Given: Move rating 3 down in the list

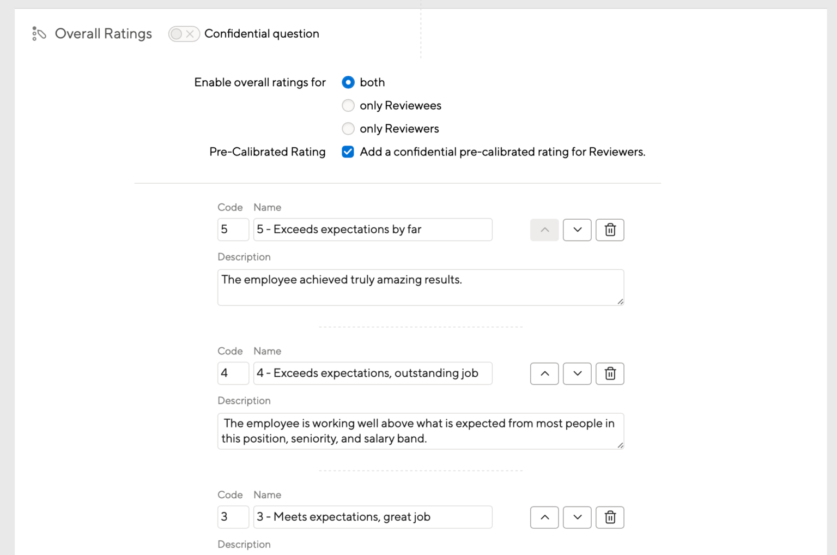Looking at the screenshot, I should pos(577,517).
